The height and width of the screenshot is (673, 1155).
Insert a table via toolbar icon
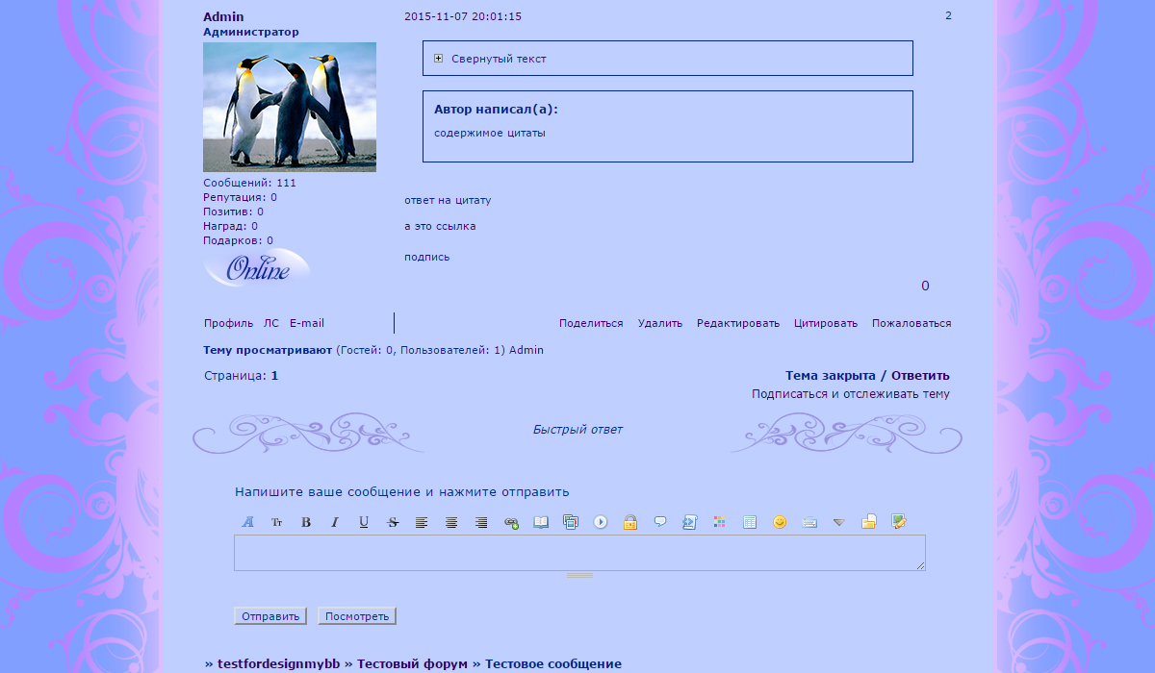750,522
